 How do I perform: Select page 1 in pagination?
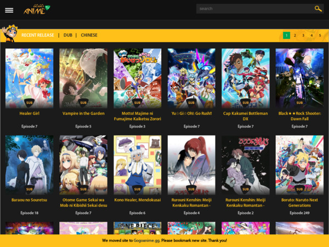coord(286,35)
